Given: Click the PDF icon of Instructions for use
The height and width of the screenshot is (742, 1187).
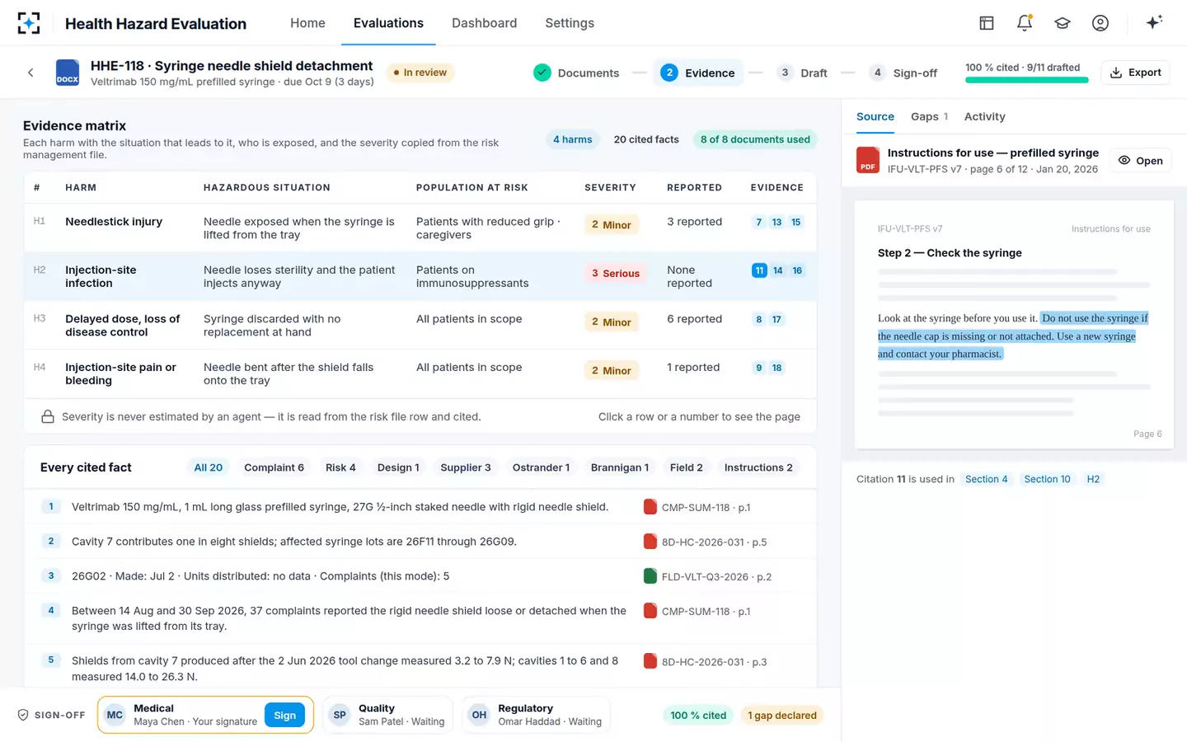Looking at the screenshot, I should pyautogui.click(x=868, y=160).
